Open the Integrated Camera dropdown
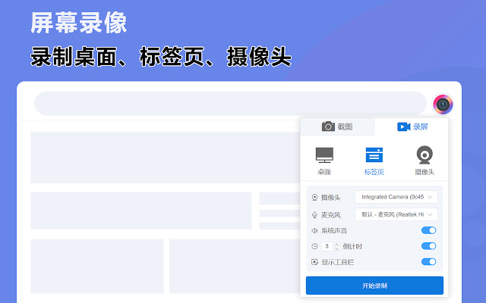 396,197
